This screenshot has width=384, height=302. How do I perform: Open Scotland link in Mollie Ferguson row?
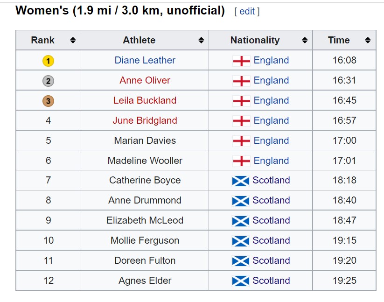(272, 240)
